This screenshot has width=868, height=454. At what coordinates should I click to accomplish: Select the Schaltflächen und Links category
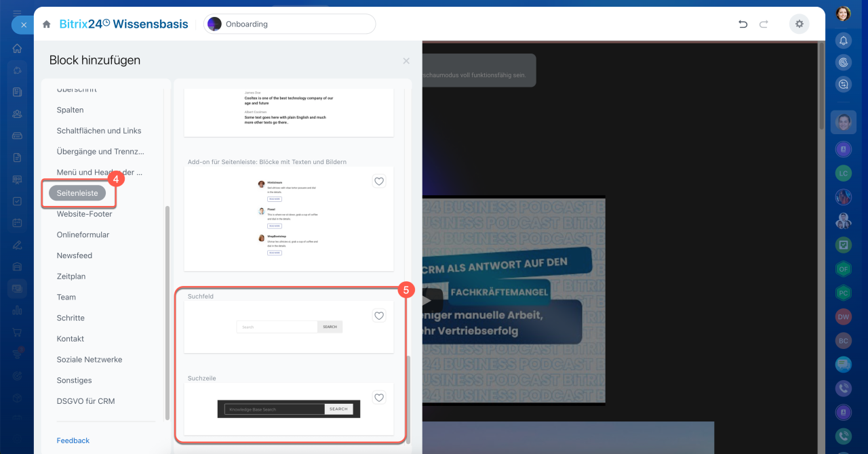[99, 131]
